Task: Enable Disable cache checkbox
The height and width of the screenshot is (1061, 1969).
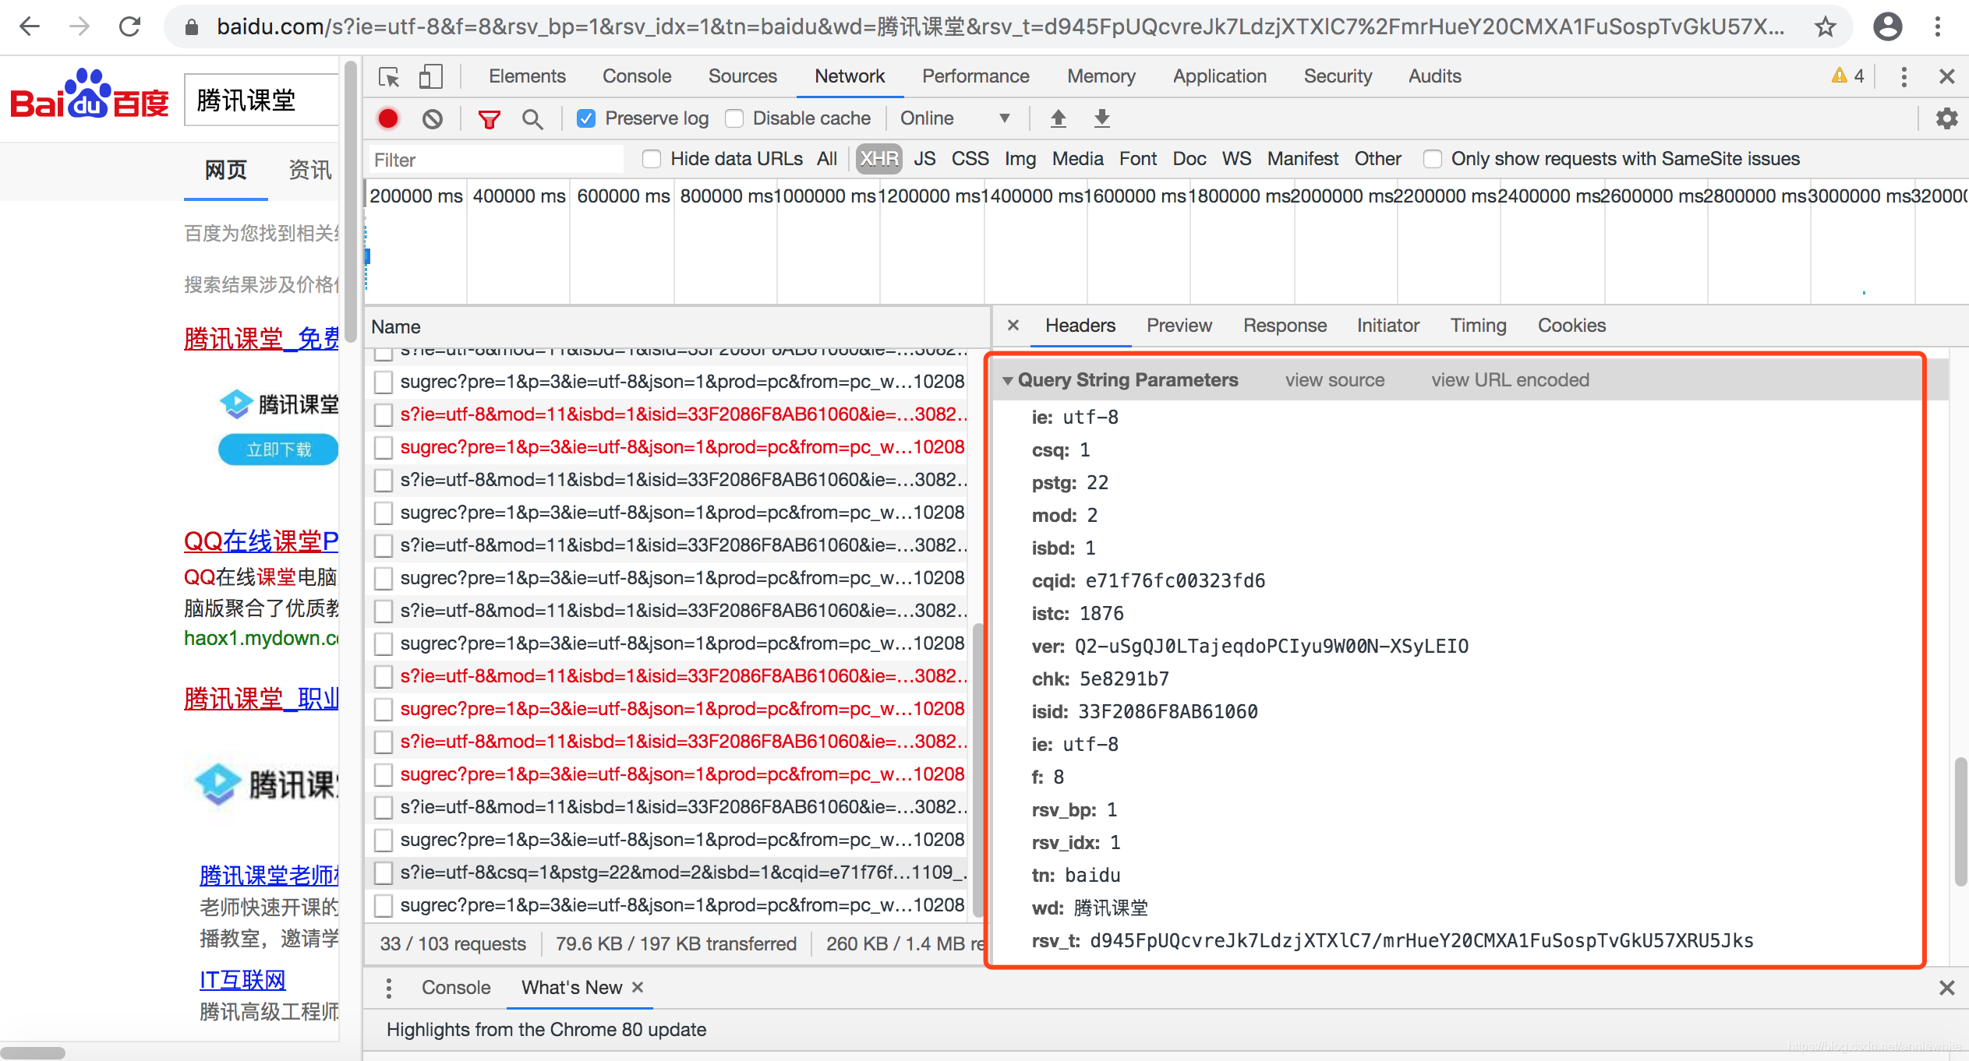Action: click(734, 118)
